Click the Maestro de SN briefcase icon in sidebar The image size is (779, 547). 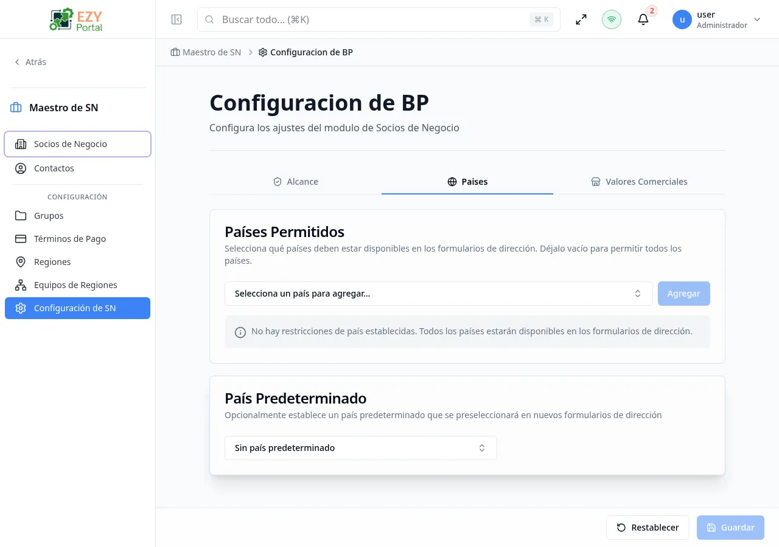pos(16,108)
